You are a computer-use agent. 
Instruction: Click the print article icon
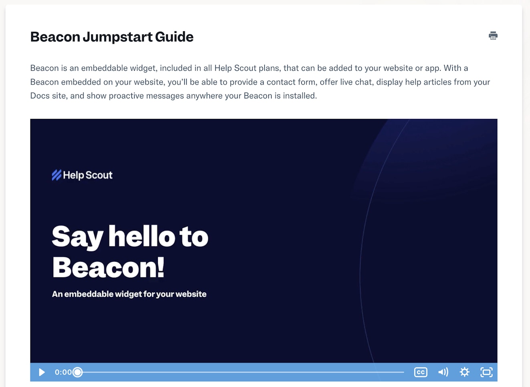[x=493, y=36]
